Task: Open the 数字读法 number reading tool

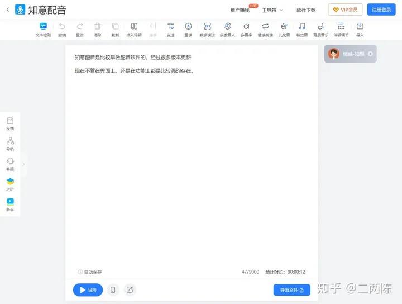Action: tap(207, 30)
